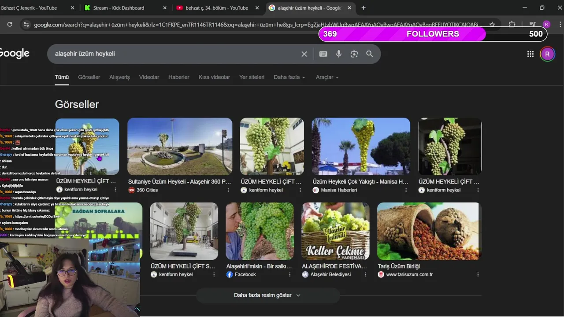Close the Behzat Ç Jenerik YouTube tab
Viewport: 564px width, 317px height.
pos(73,8)
